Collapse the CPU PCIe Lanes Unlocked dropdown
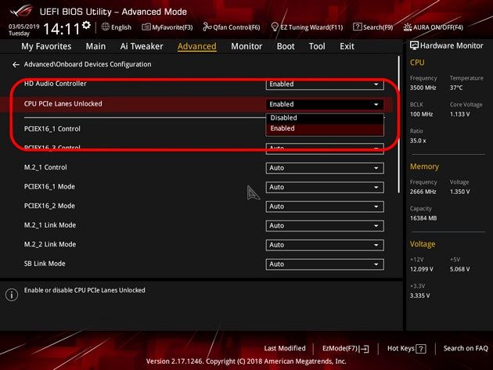The image size is (493, 370). (325, 104)
